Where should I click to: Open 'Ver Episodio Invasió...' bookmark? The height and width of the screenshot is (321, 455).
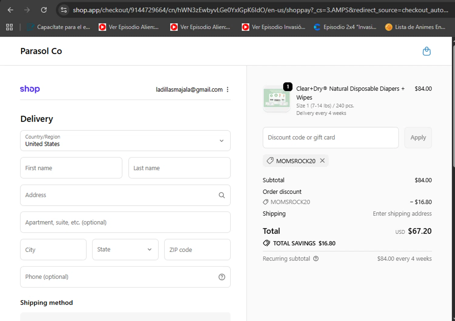point(274,27)
